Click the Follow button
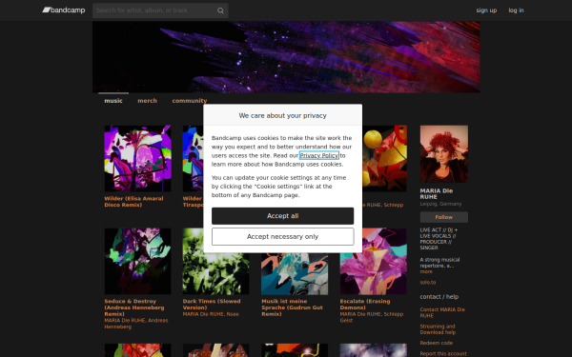This screenshot has width=572, height=357. click(x=444, y=217)
